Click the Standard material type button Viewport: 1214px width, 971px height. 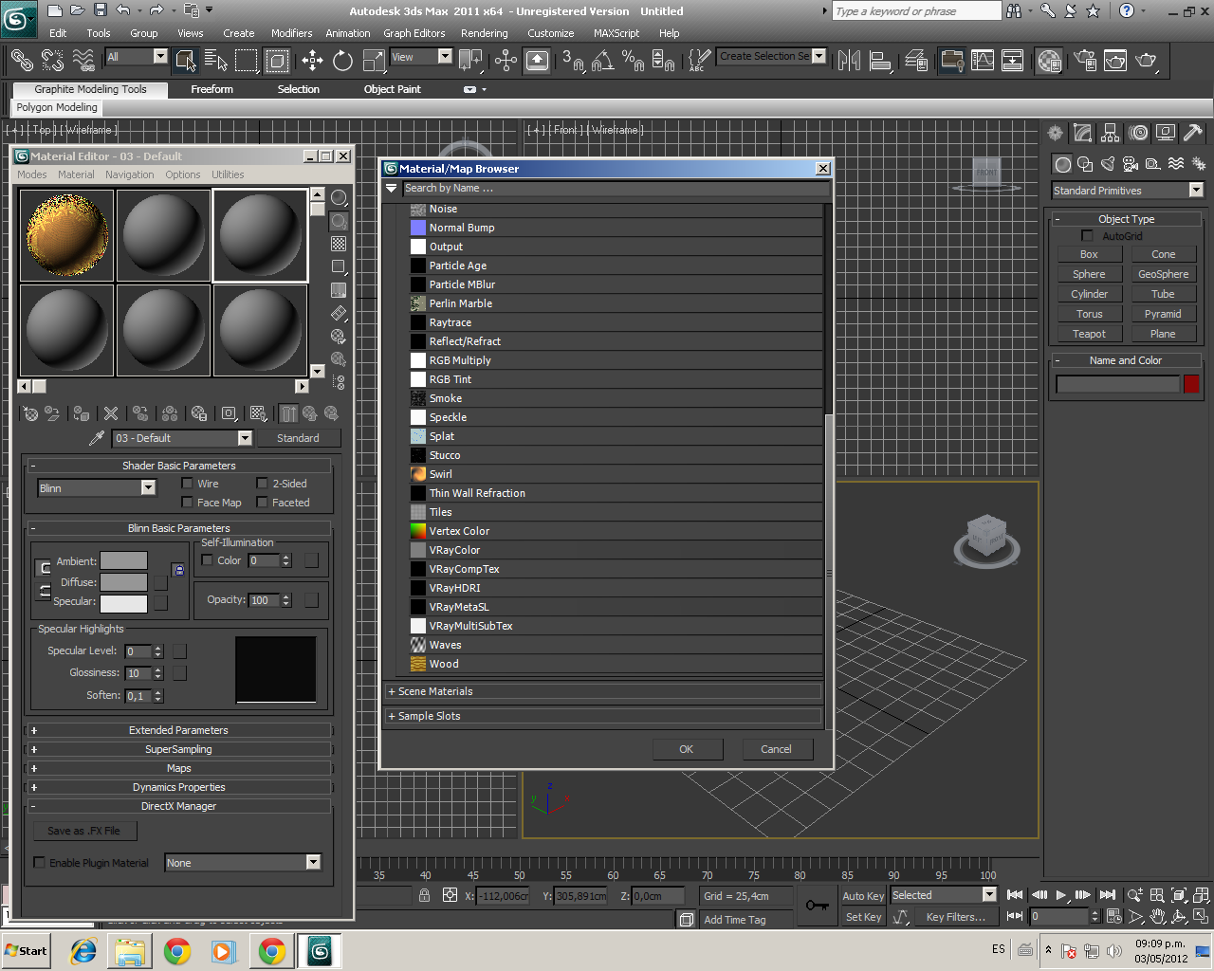(298, 438)
